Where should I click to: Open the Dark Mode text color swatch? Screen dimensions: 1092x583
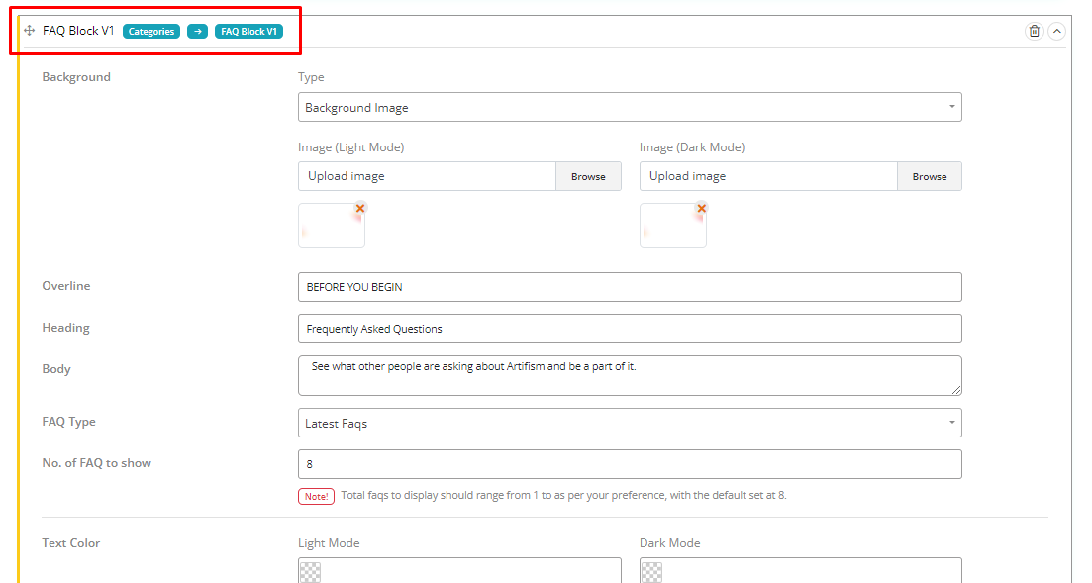pyautogui.click(x=651, y=572)
